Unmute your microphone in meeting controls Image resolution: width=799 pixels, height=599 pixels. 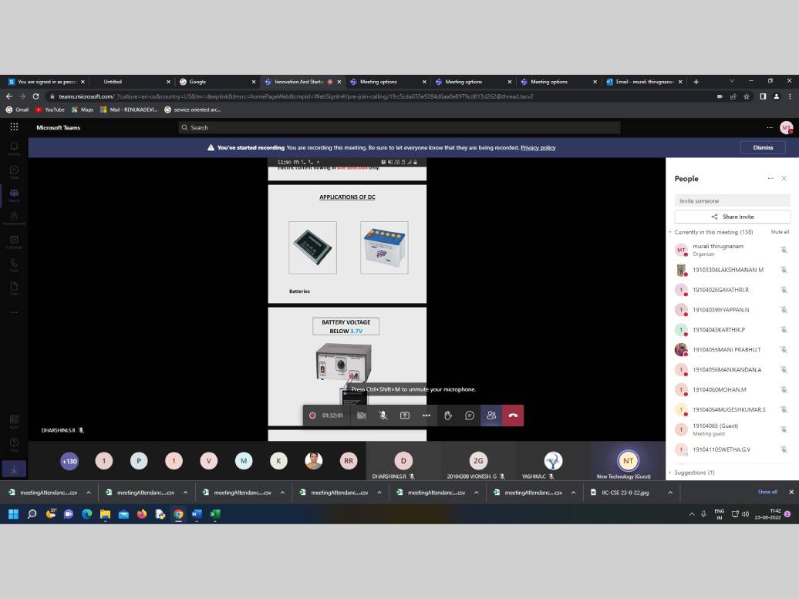click(x=383, y=416)
